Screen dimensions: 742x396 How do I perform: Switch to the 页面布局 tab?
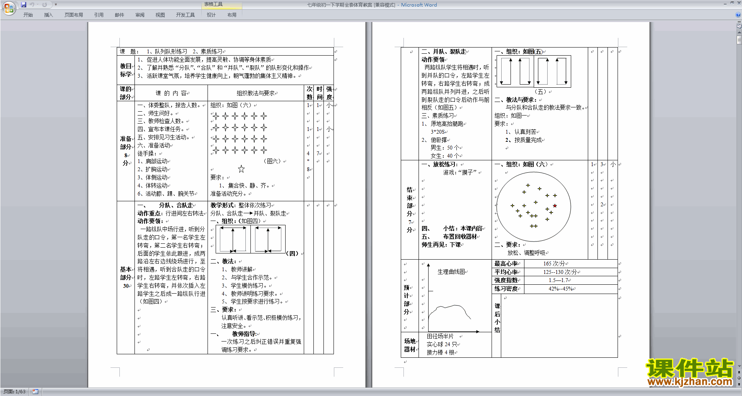(74, 15)
